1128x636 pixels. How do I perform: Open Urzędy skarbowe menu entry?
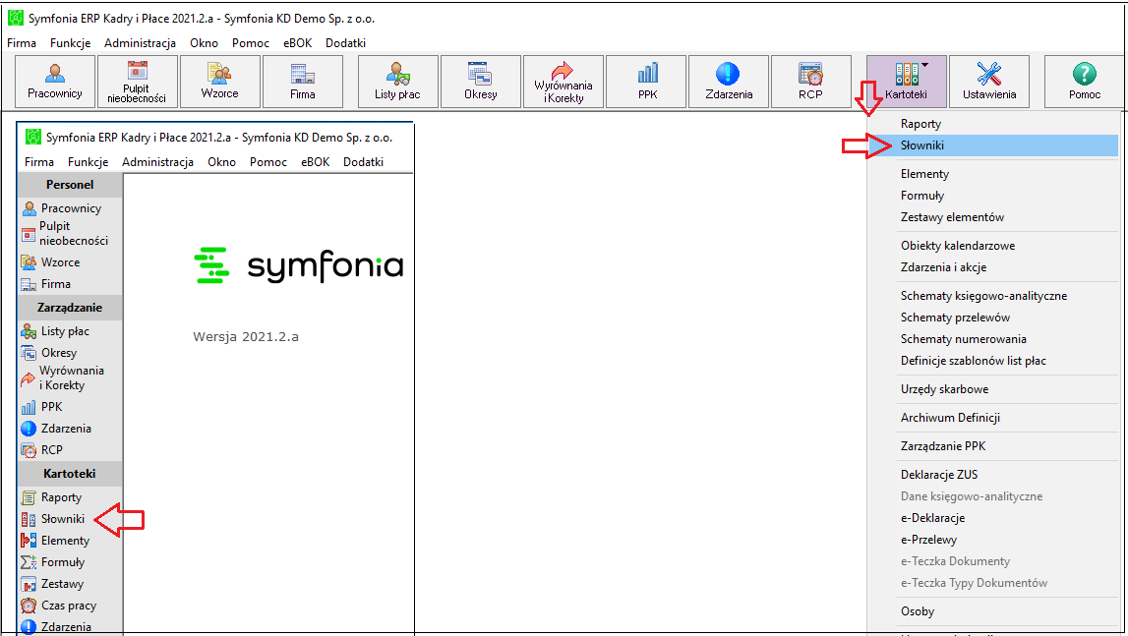pos(993,389)
